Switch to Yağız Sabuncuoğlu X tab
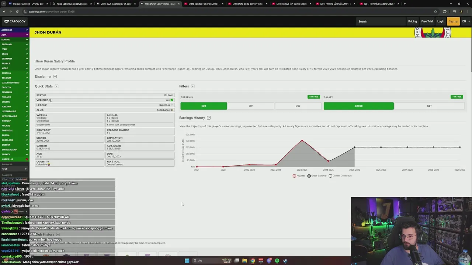 (x=72, y=4)
